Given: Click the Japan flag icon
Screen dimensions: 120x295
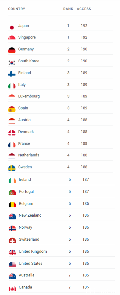Looking at the screenshot, I should pyautogui.click(x=12, y=27).
